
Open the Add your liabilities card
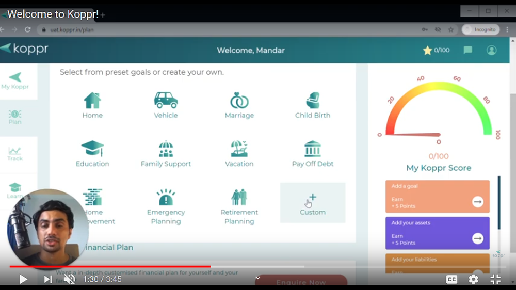tap(438, 263)
